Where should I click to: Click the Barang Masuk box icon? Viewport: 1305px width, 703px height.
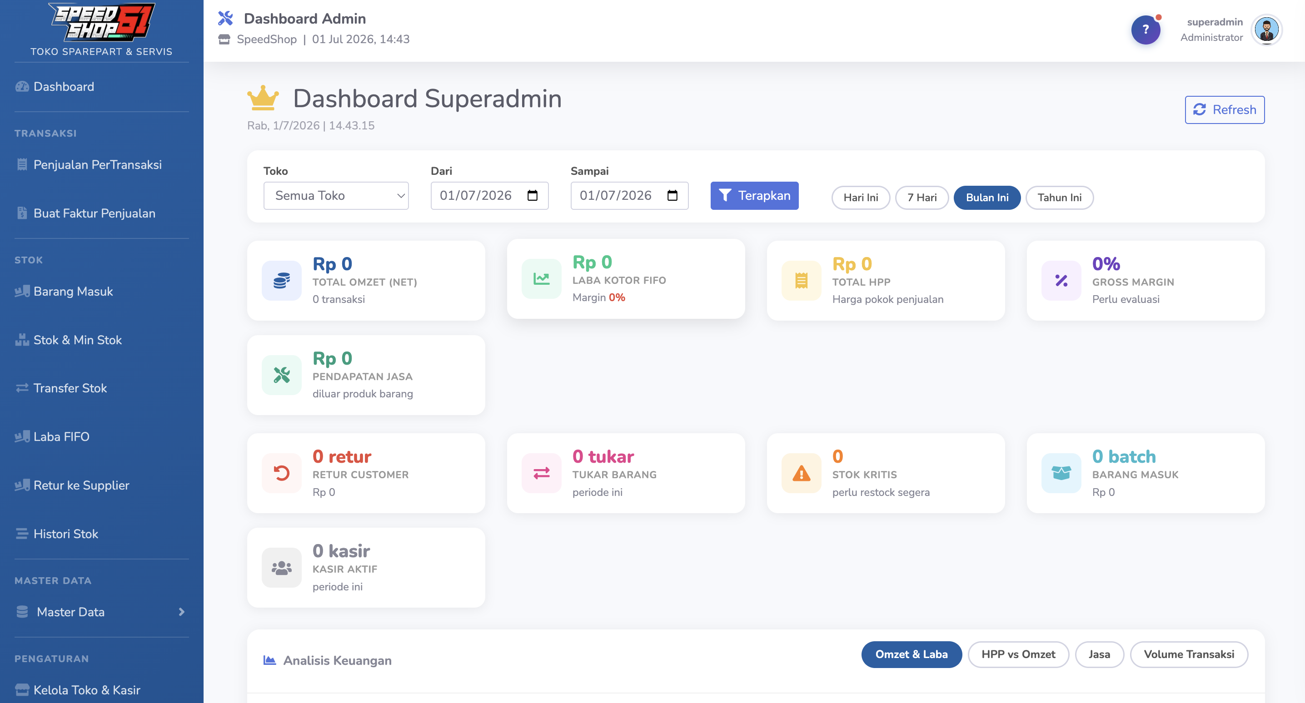click(x=1061, y=473)
